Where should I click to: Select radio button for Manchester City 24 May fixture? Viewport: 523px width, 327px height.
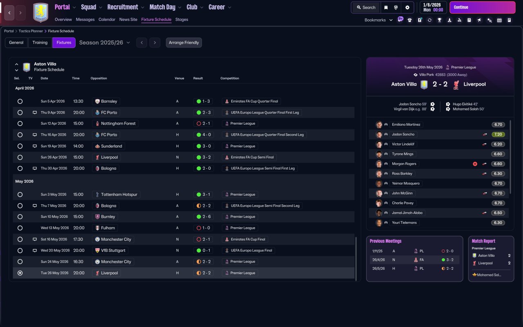tap(20, 262)
